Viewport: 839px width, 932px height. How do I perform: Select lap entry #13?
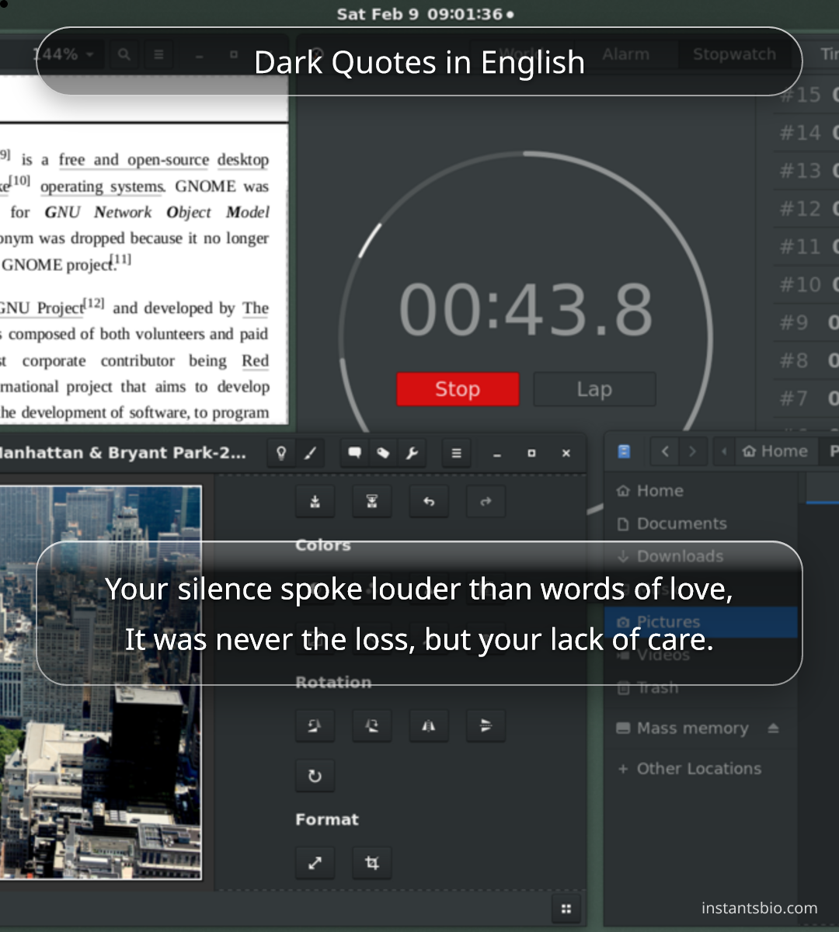(x=806, y=171)
